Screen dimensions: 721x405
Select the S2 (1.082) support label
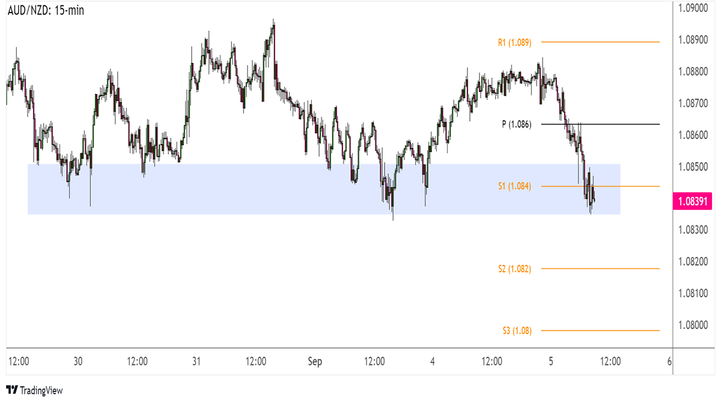click(x=514, y=269)
